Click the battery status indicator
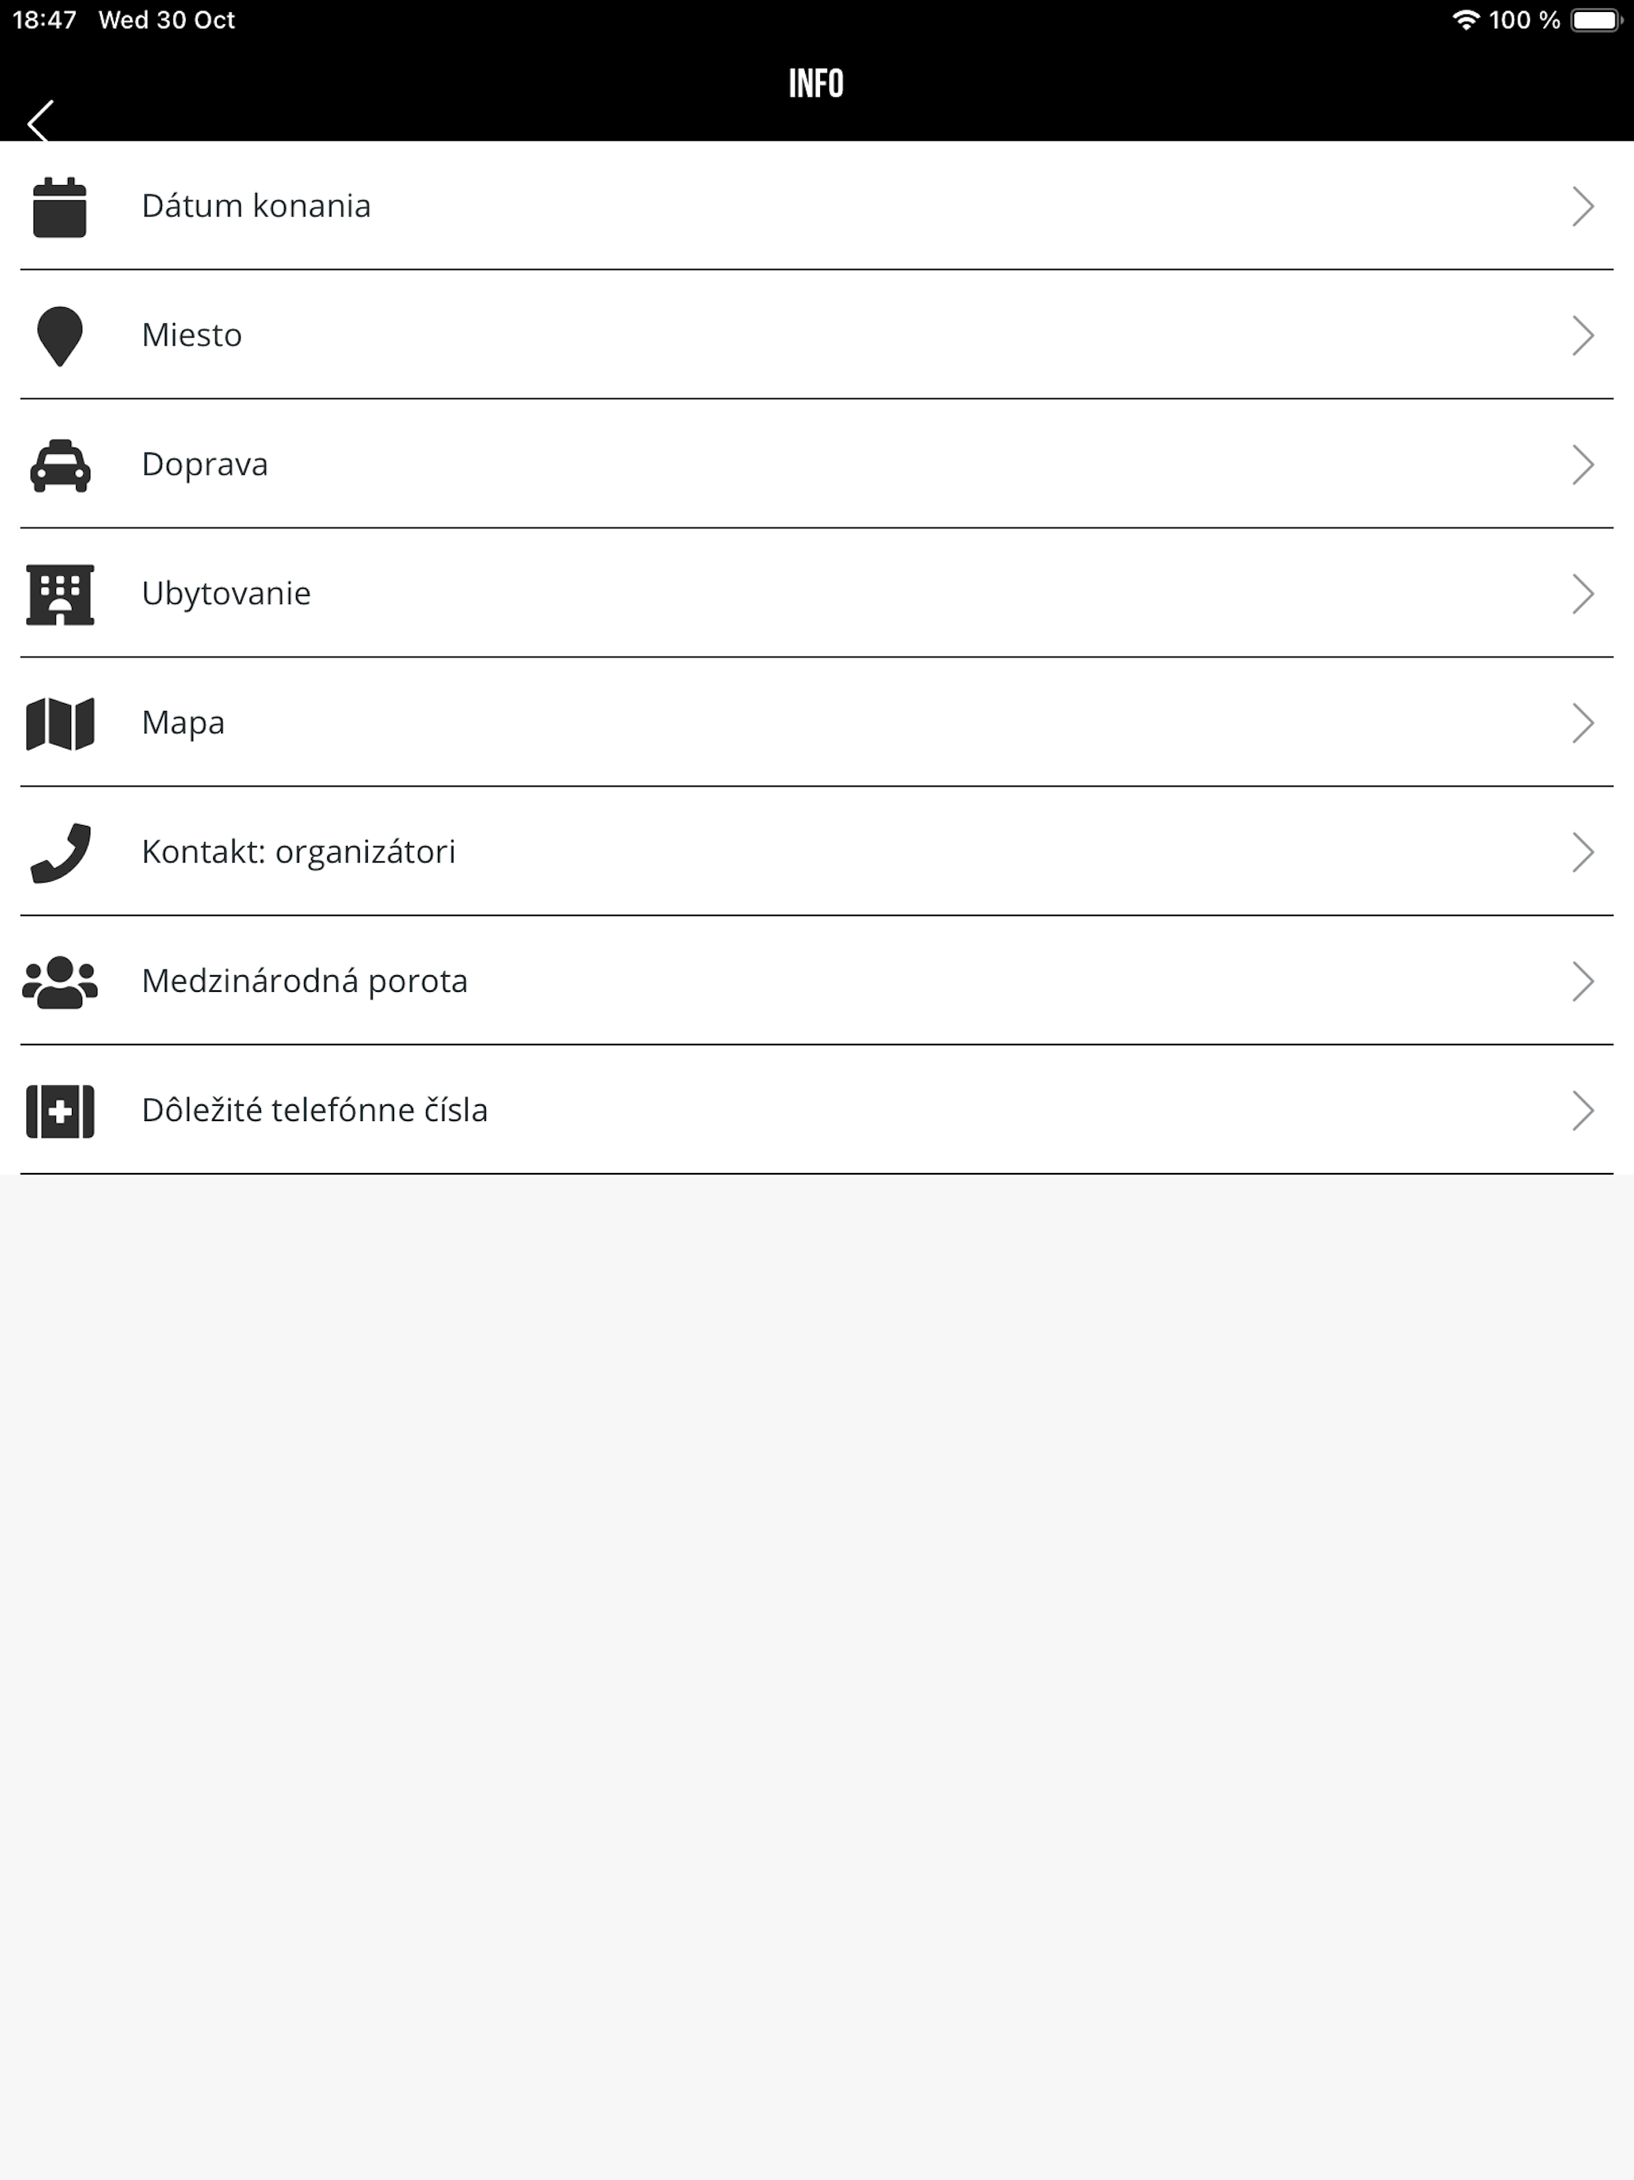The image size is (1634, 2180). click(1597, 20)
